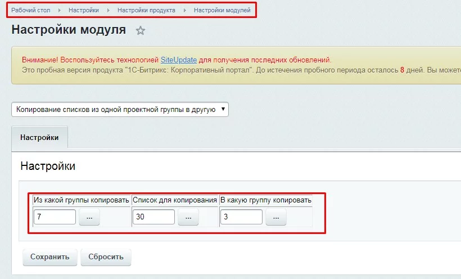The image size is (461, 279).
Task: Open 'Настройки продукта' breadcrumb
Action: (146, 11)
